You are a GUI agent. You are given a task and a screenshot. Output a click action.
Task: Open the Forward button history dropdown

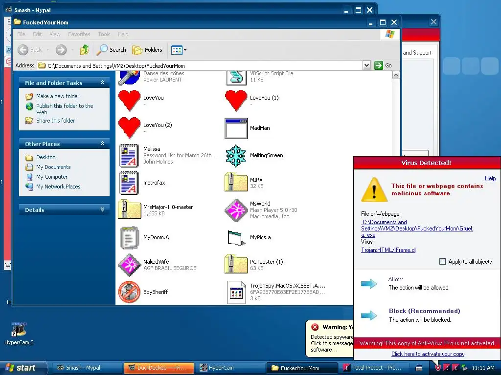click(72, 50)
